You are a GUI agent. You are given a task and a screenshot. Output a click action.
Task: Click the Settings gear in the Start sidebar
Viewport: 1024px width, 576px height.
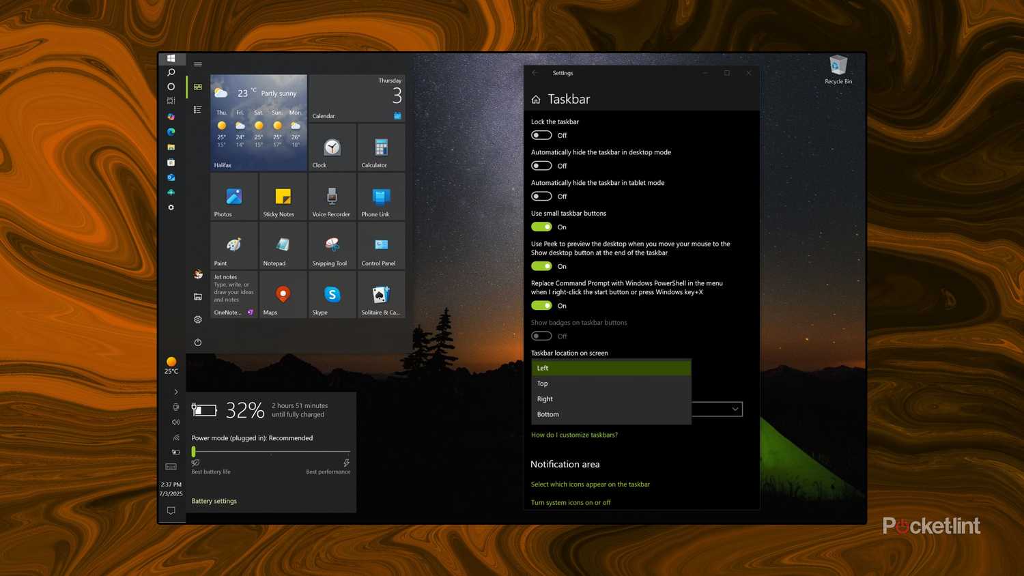point(198,319)
